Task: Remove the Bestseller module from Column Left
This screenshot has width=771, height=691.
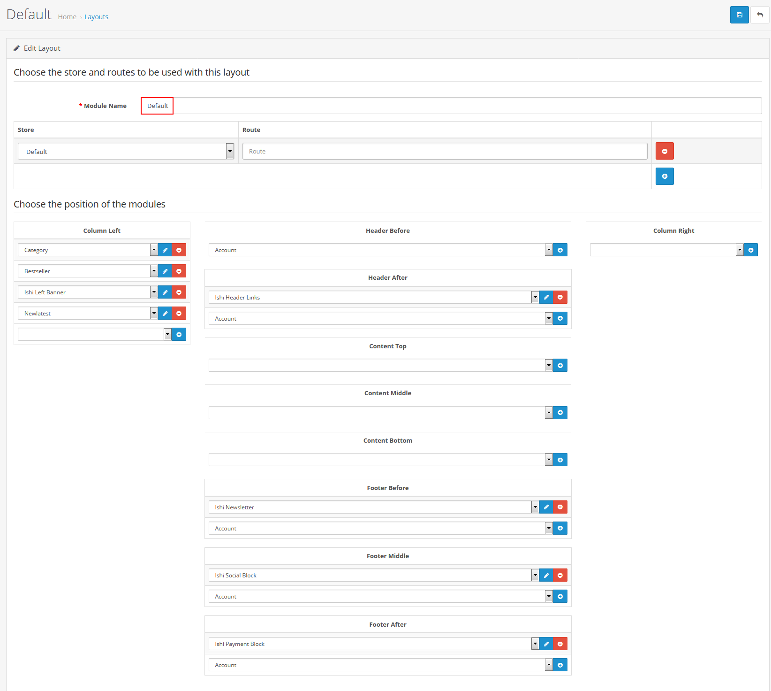Action: click(179, 271)
